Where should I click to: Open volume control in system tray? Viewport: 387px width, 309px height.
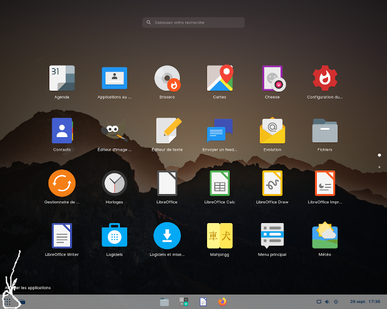click(x=327, y=302)
